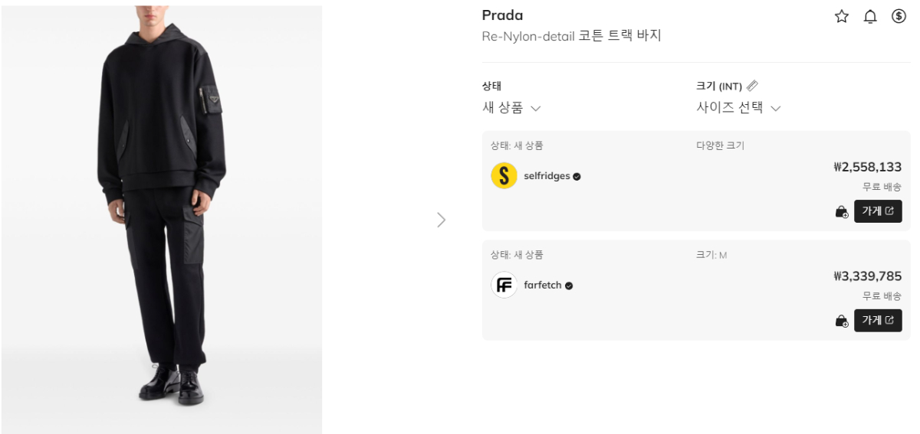Click Selfridges verified checkmark badge
This screenshot has width=920, height=434.
(577, 177)
